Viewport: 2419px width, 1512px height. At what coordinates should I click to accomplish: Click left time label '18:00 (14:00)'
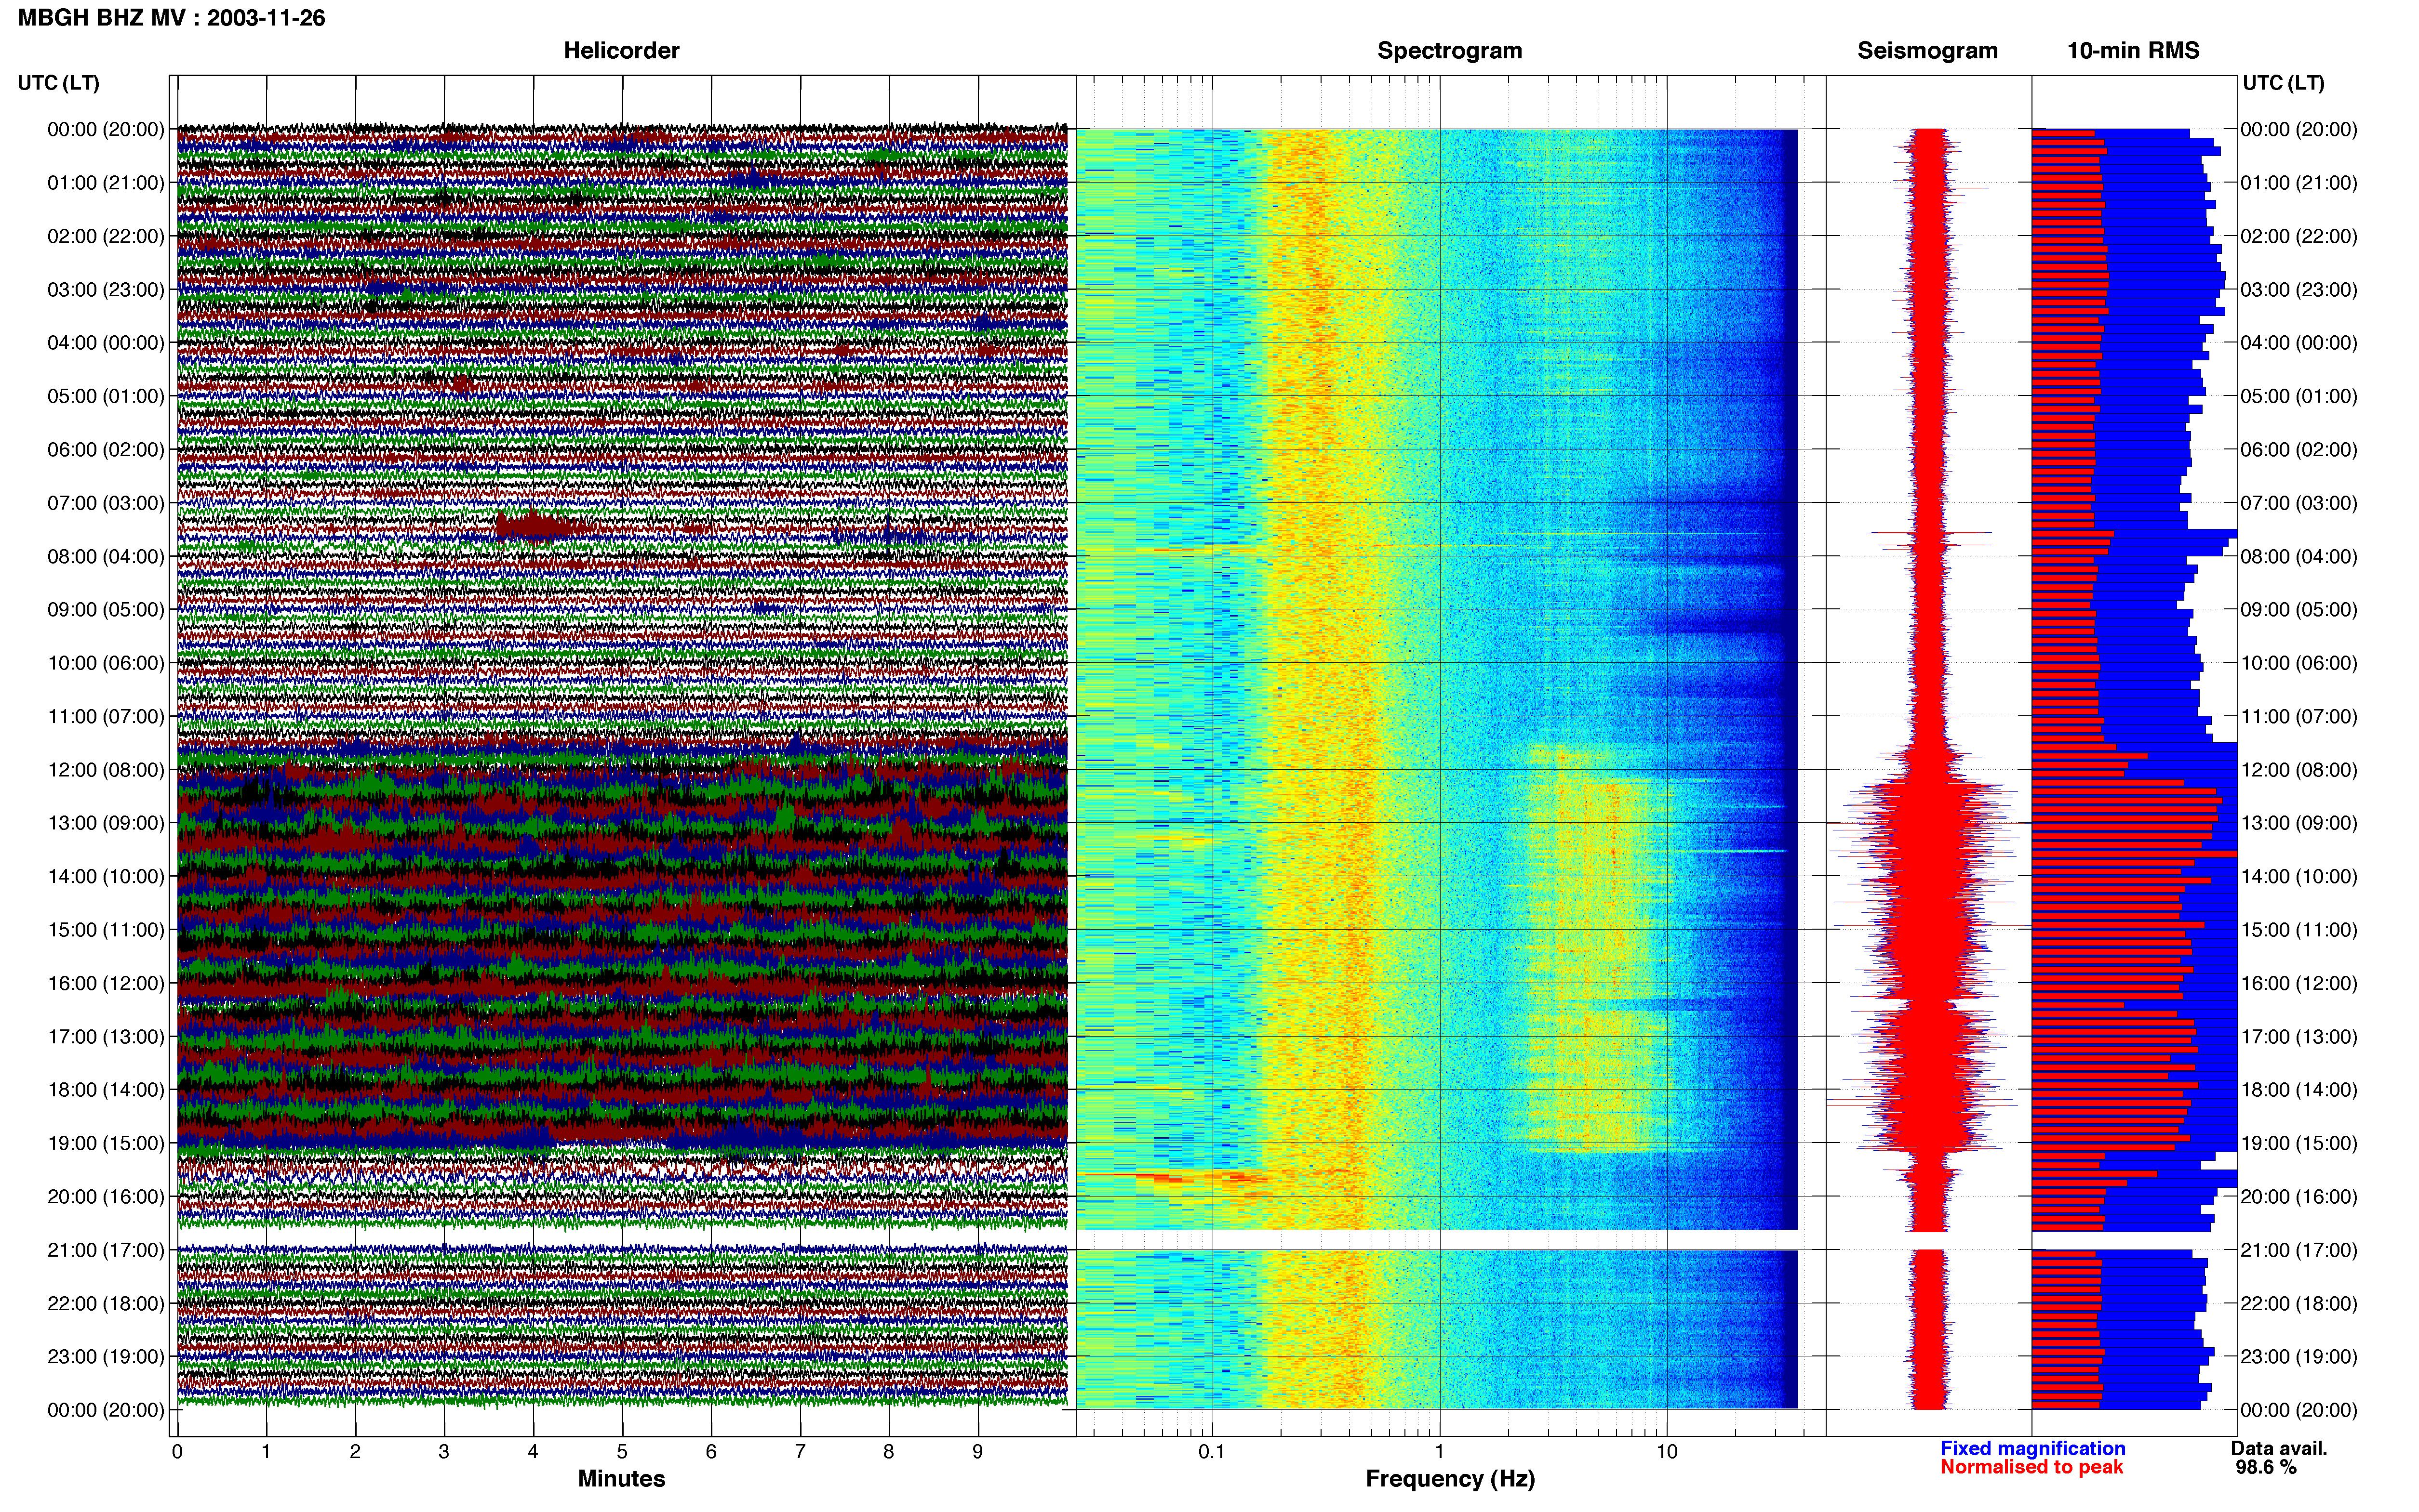tap(106, 1090)
